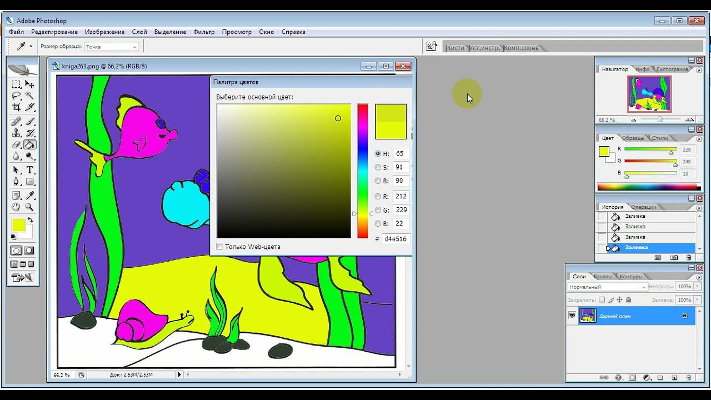
Task: Select the Pen tool
Action: (16, 182)
